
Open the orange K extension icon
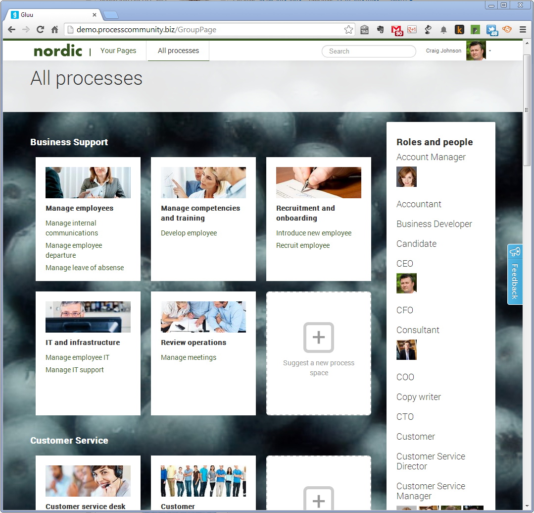point(459,30)
